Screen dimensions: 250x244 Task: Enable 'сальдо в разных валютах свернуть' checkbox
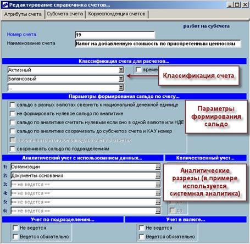13,105
